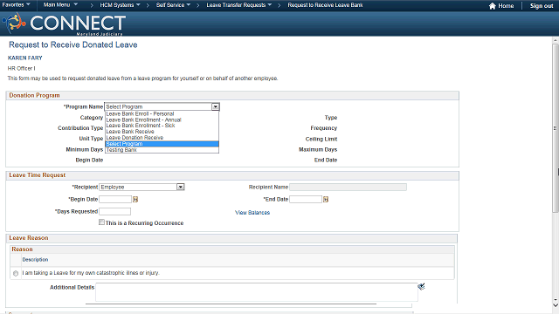Click the vertical page scrollbar
Screen dimensions: 559x314
556,128
